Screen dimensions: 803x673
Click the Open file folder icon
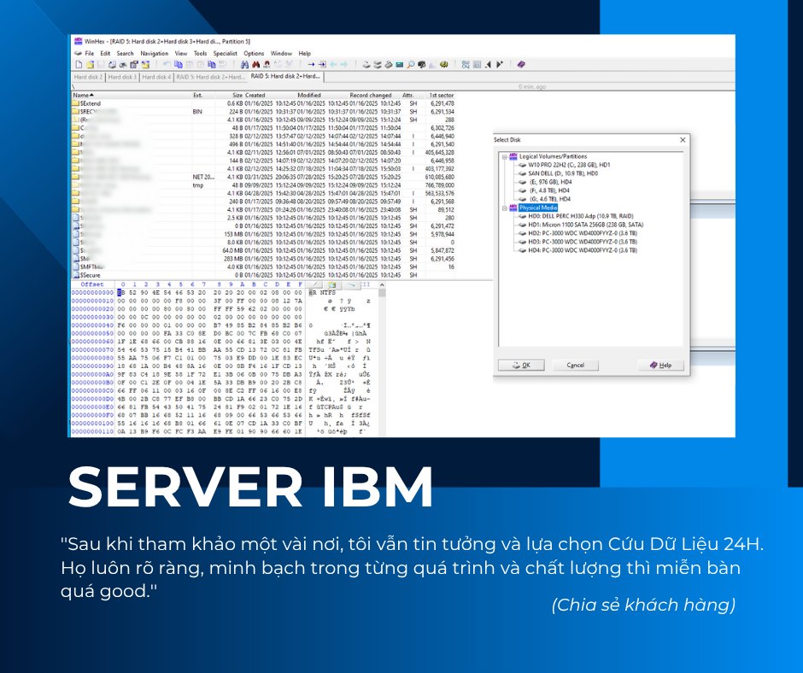point(91,65)
